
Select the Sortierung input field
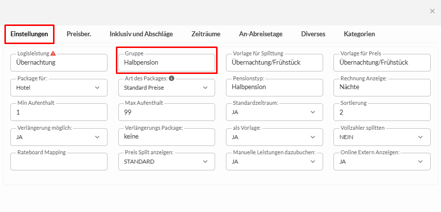382,112
